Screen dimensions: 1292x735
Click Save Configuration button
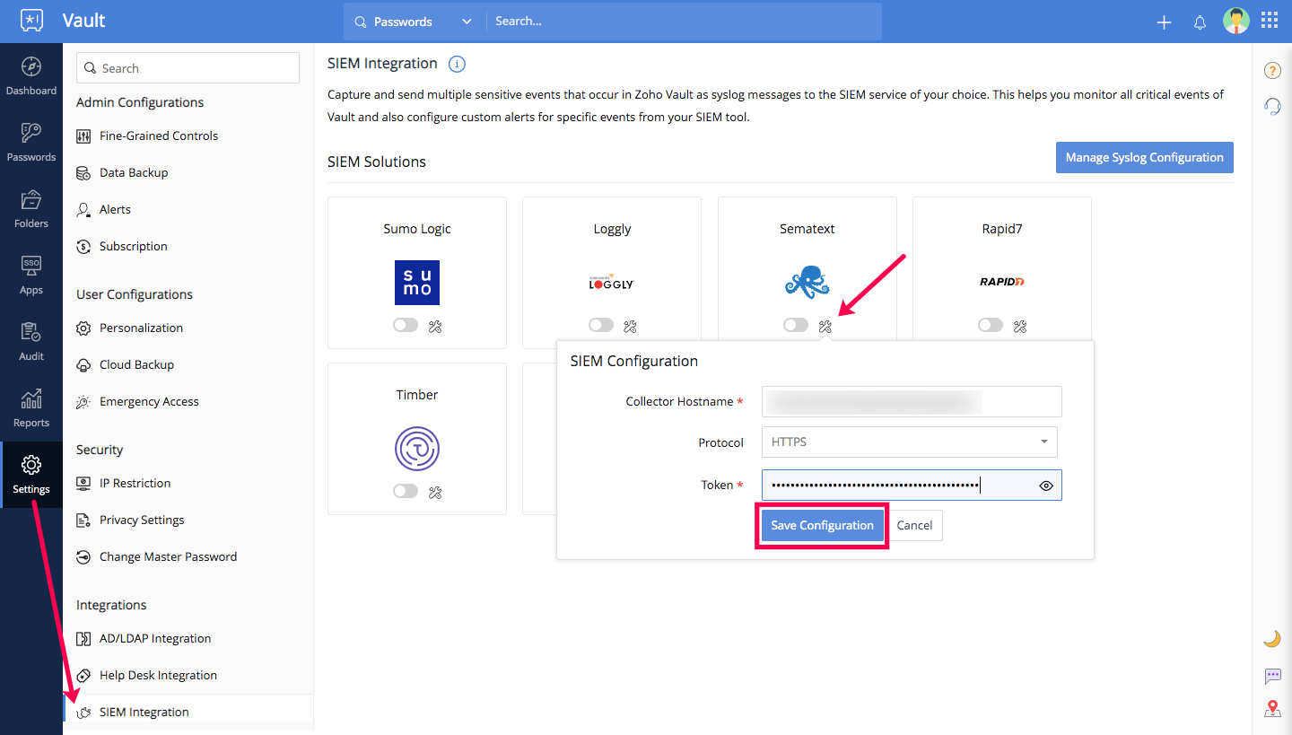point(822,526)
